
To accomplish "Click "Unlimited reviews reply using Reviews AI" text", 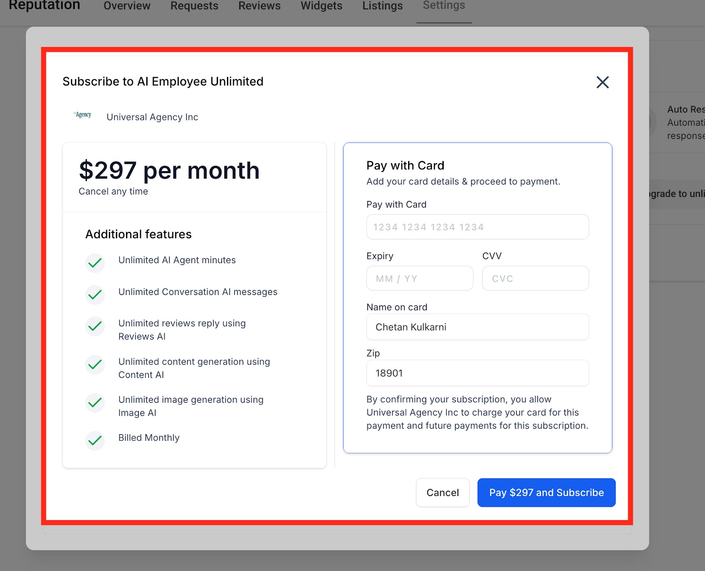I will (182, 330).
